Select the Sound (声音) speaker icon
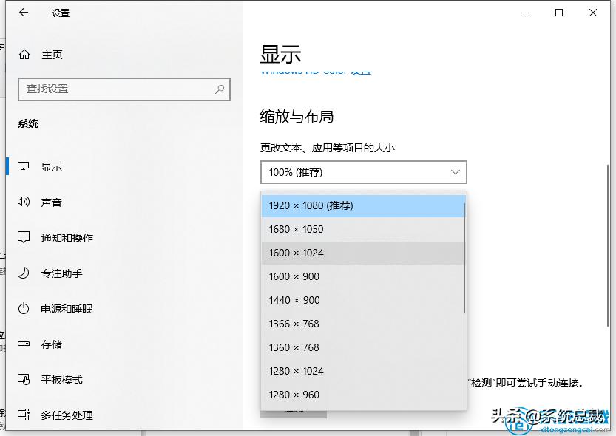 (x=24, y=202)
